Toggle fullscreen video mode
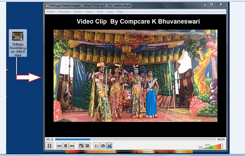 click(81, 146)
